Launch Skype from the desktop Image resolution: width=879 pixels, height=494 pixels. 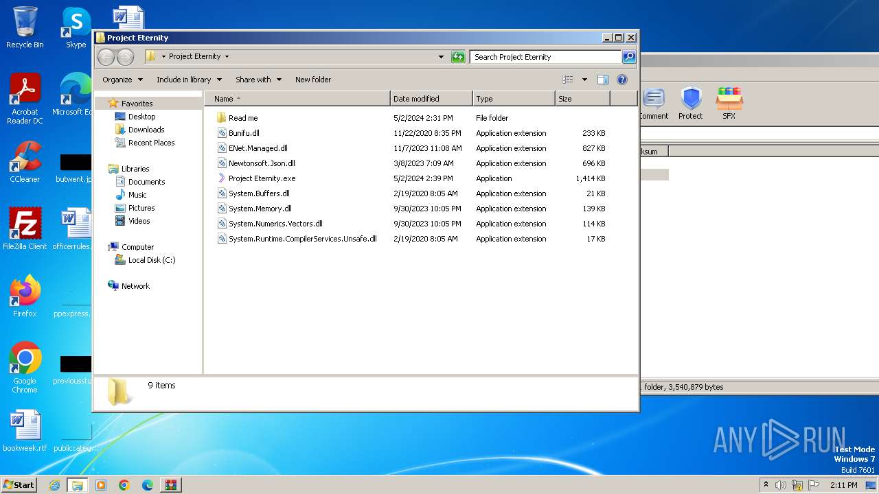coord(76,27)
